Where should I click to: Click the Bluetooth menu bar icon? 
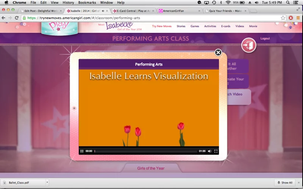(x=221, y=3)
